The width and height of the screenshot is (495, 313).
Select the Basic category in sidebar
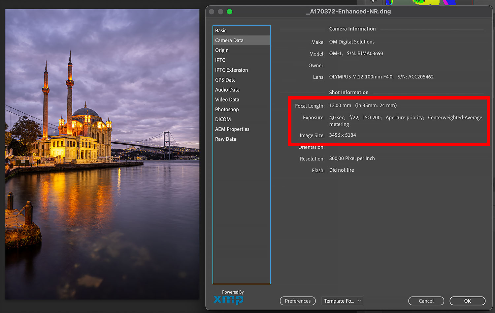coord(221,31)
